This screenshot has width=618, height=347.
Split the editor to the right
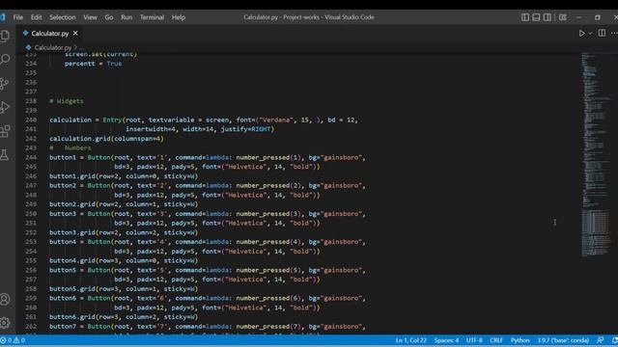(x=602, y=34)
